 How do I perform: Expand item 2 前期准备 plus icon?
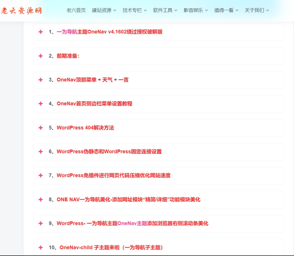pos(40,56)
